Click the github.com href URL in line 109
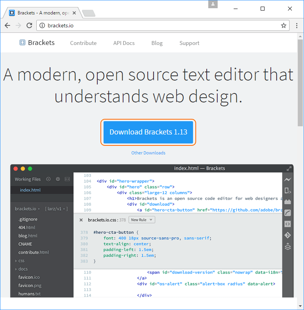This screenshot has width=304, height=310. click(x=247, y=210)
